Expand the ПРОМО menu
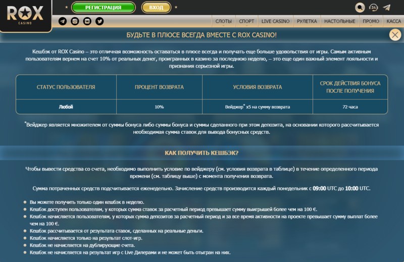 pyautogui.click(x=371, y=21)
